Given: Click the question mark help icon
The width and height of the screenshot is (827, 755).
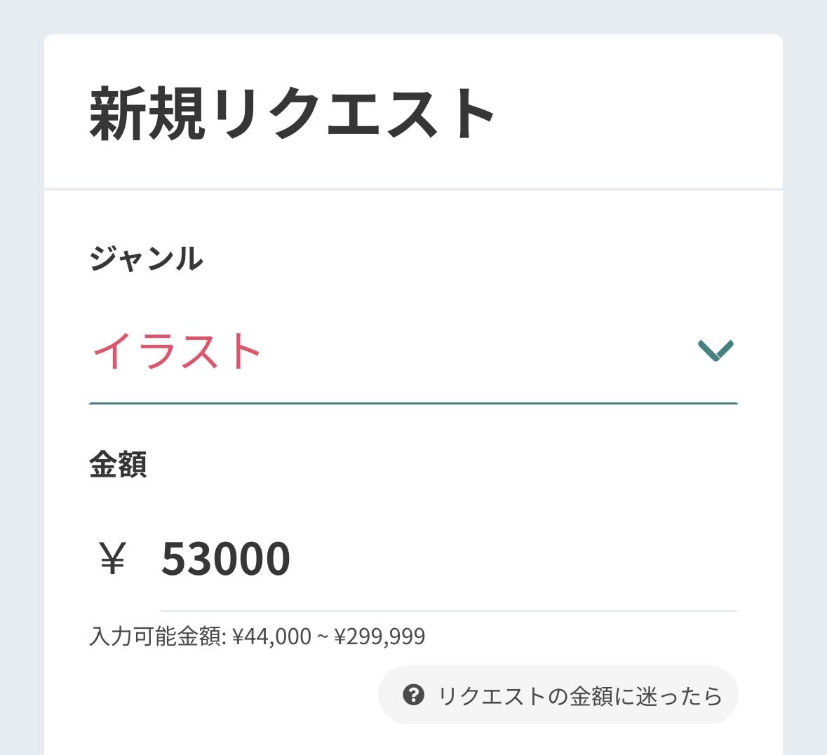Looking at the screenshot, I should (x=413, y=695).
